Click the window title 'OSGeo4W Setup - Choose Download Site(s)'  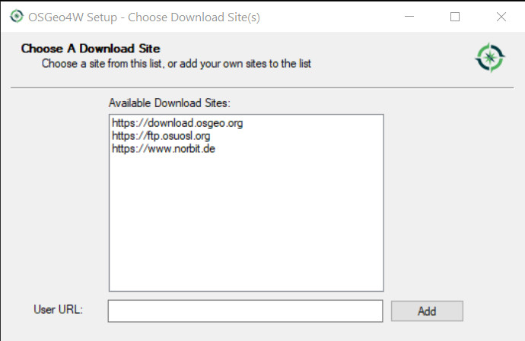point(144,17)
